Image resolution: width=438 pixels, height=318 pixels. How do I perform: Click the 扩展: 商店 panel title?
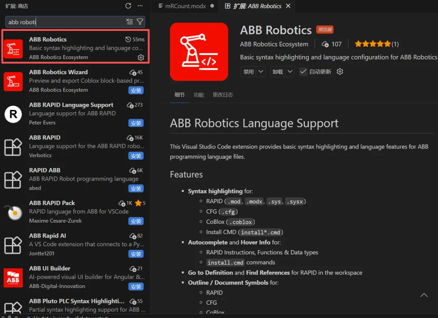click(x=17, y=6)
